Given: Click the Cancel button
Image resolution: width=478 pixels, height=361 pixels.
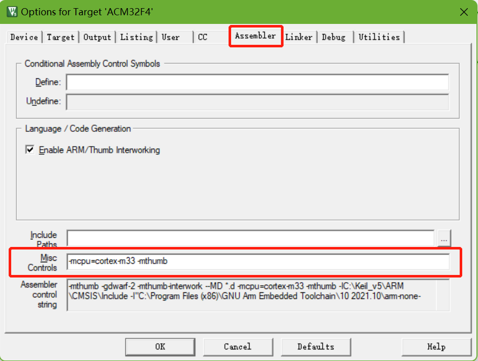Looking at the screenshot, I should tap(237, 347).
